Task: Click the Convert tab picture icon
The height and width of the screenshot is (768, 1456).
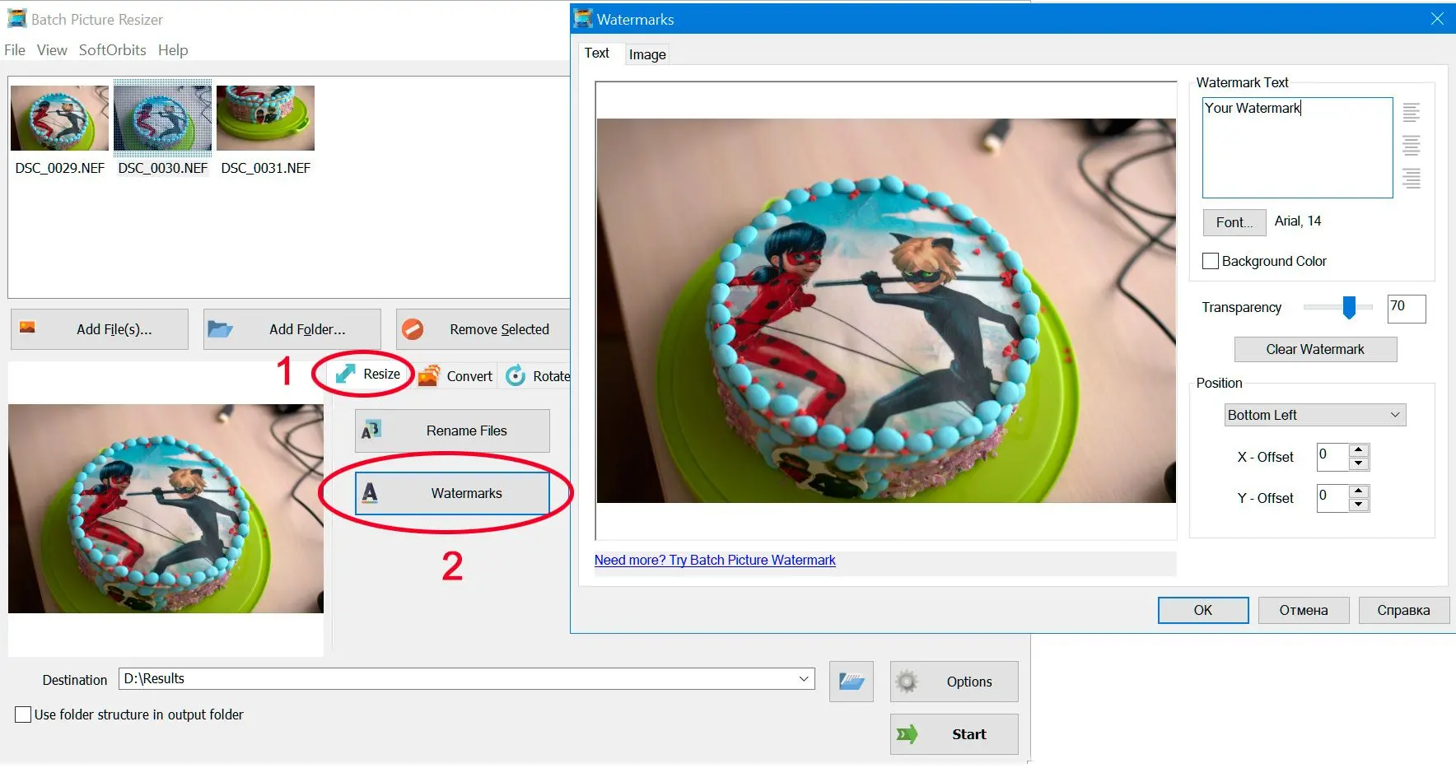Action: [429, 376]
